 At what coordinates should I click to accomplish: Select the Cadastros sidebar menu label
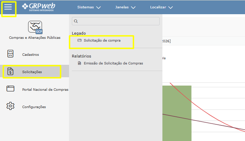pyautogui.click(x=31, y=55)
